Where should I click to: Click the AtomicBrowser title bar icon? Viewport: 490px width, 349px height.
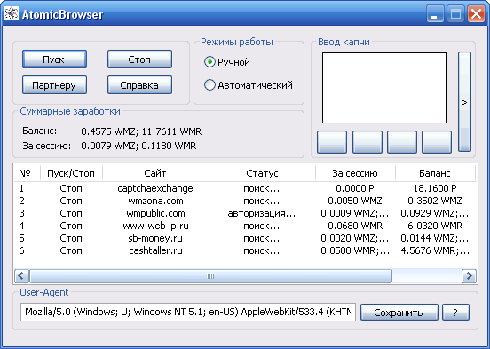coord(12,13)
